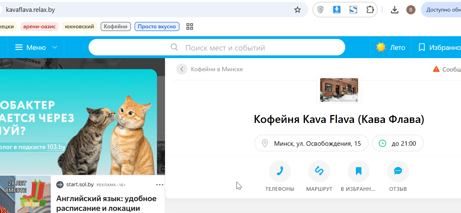
Task: Bookmark this page with the star icon
Action: click(297, 10)
